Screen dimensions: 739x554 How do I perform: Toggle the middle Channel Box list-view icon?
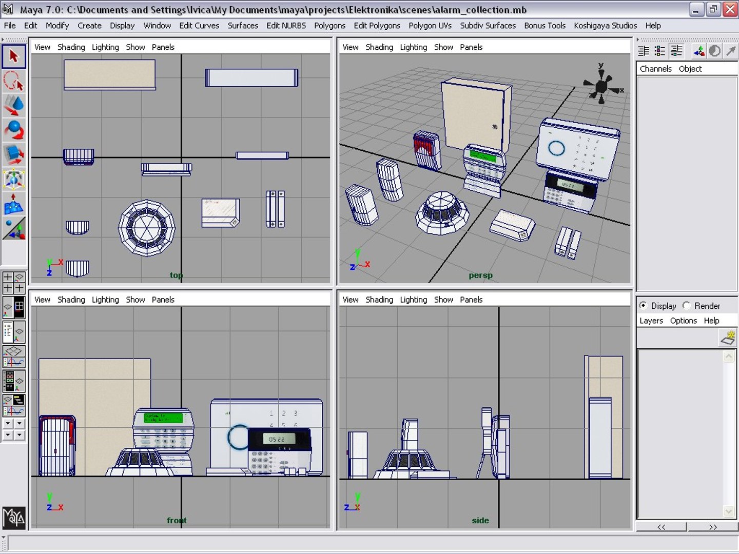pyautogui.click(x=660, y=51)
